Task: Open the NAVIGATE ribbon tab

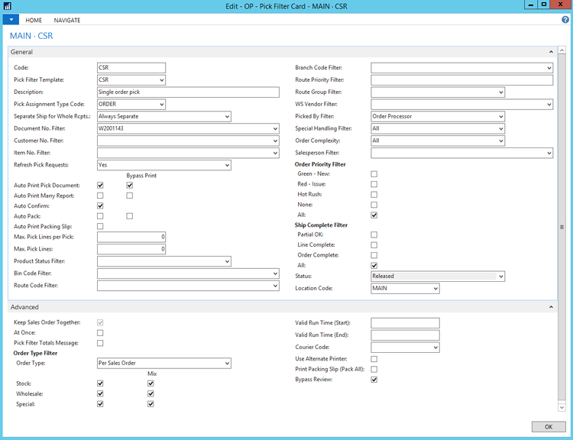Action: [67, 20]
